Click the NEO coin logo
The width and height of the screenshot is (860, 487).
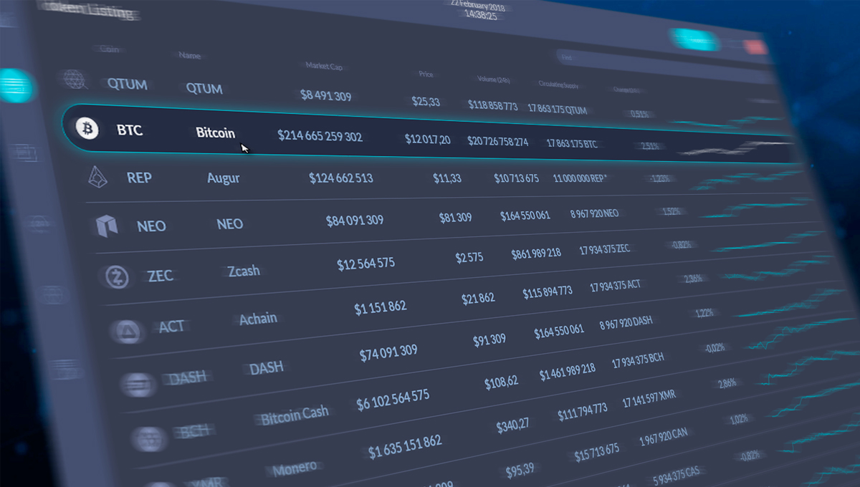point(107,225)
